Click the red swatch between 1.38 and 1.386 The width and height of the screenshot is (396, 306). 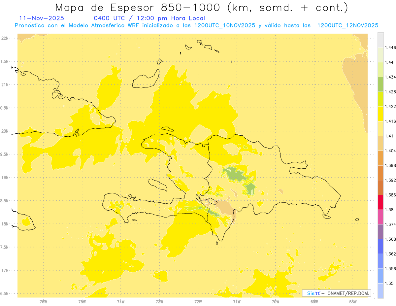[380, 202]
